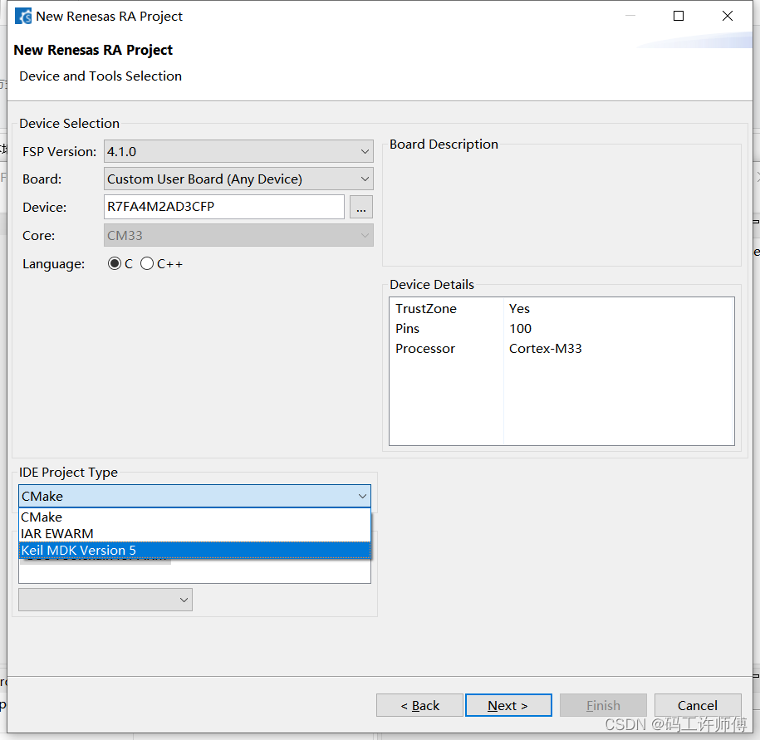Image resolution: width=760 pixels, height=740 pixels.
Task: Select C++ language radio button
Action: 147,263
